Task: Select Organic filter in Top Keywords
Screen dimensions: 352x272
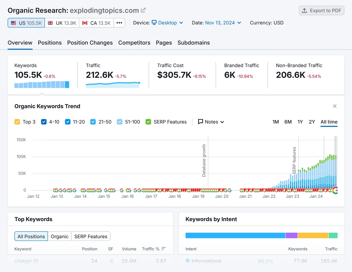Action: coord(60,237)
